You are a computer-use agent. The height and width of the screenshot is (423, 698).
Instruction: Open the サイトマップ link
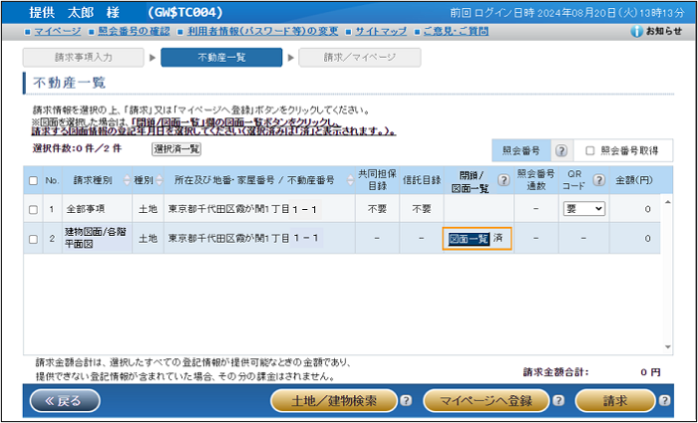click(x=381, y=31)
